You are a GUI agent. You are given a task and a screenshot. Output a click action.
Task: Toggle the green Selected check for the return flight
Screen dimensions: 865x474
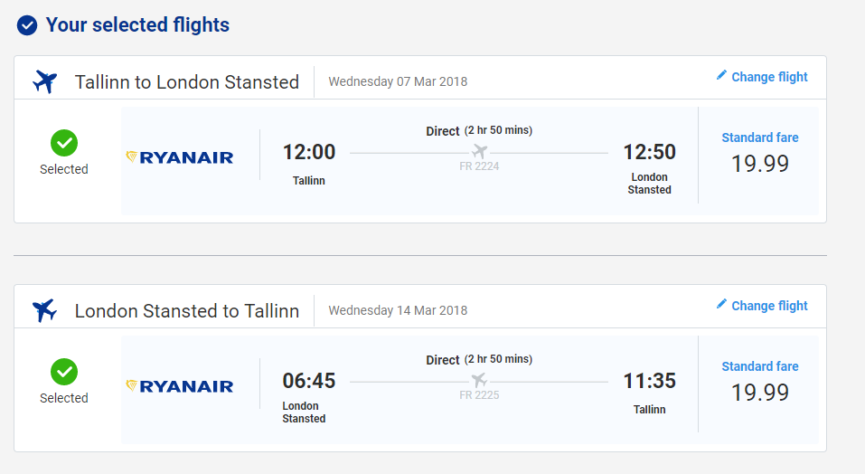(64, 372)
